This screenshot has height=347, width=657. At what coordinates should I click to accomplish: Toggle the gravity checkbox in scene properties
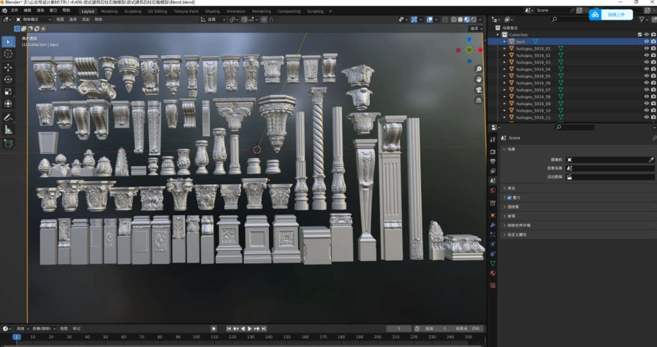[x=509, y=198]
